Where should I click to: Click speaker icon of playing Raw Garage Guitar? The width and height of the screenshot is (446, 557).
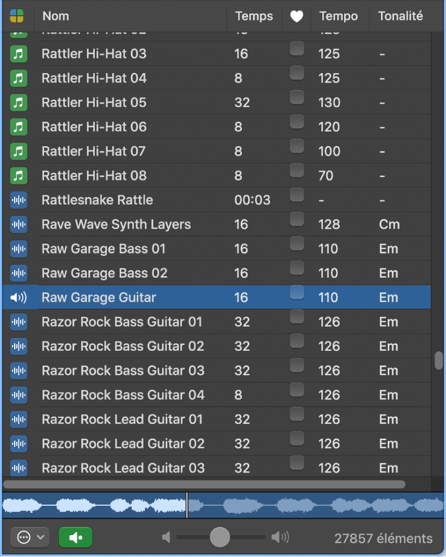pos(19,298)
